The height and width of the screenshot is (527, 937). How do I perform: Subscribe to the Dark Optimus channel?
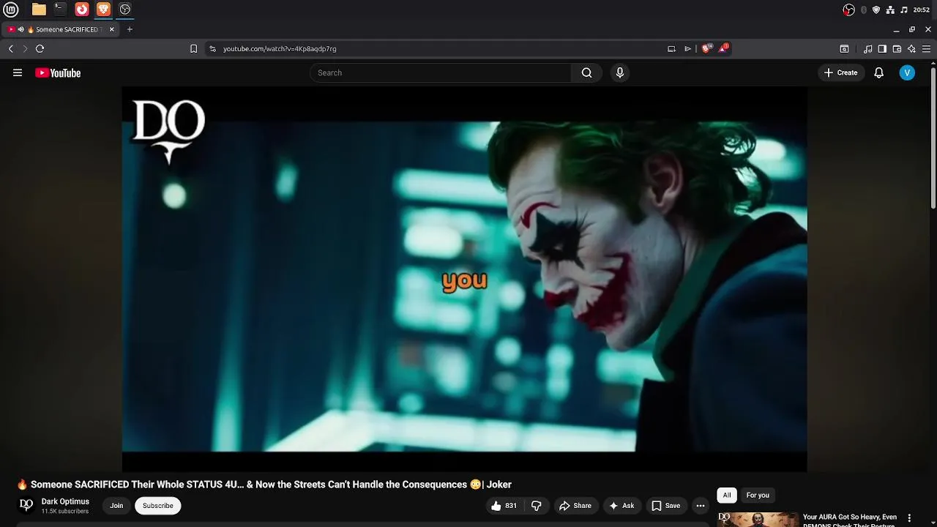157,506
